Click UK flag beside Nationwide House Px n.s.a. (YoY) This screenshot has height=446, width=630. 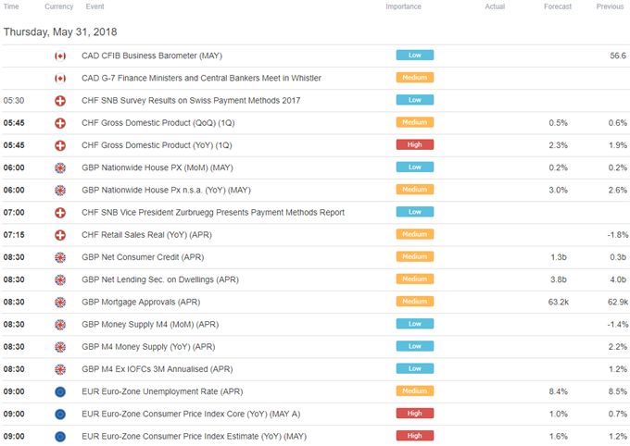(x=60, y=191)
